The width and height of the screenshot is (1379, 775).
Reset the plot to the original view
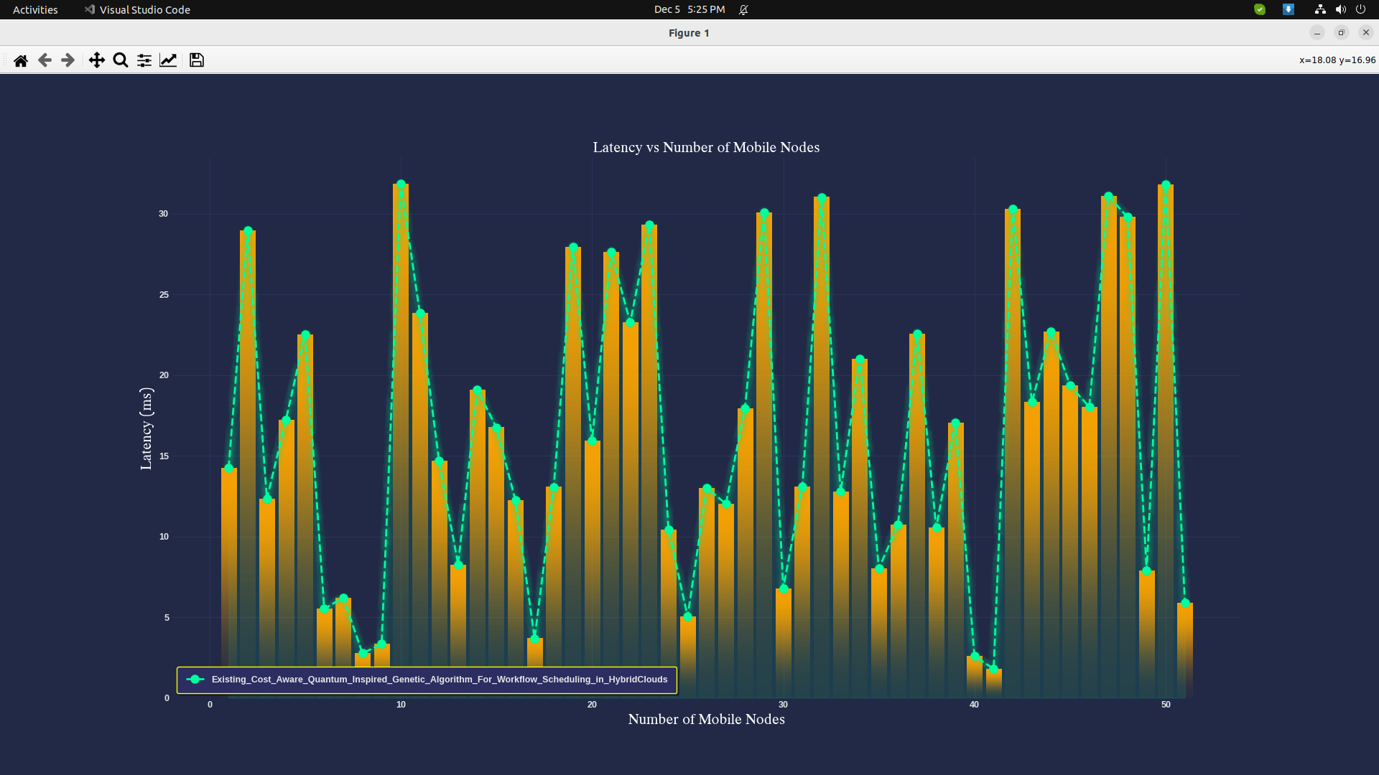pos(21,60)
